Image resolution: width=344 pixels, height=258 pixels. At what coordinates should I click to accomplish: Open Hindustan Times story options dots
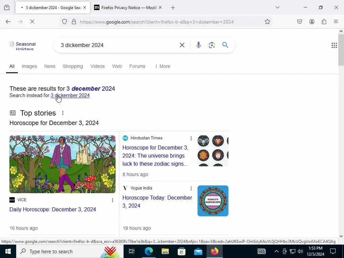[191, 138]
